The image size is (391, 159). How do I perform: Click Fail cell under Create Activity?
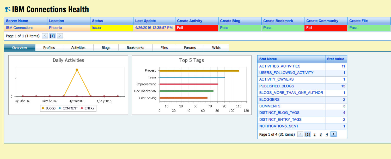(197, 28)
